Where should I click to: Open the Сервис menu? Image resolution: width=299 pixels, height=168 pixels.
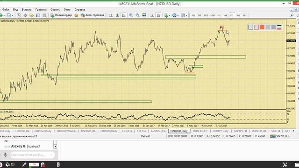(55, 9)
